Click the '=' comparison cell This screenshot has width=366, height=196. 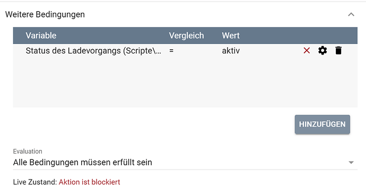tap(171, 50)
